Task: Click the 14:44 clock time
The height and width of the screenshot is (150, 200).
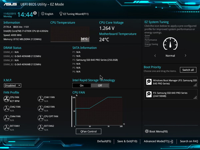Action: [x=25, y=14]
